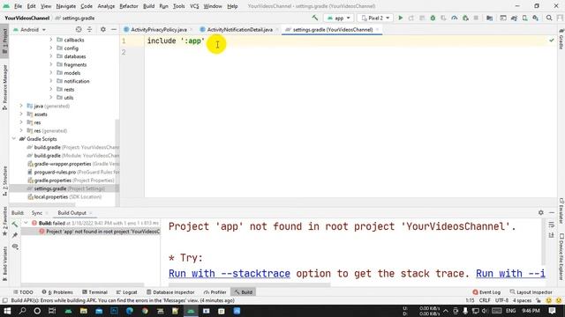Open Windows taskbar search
The width and height of the screenshot is (565, 317).
click(x=22, y=311)
